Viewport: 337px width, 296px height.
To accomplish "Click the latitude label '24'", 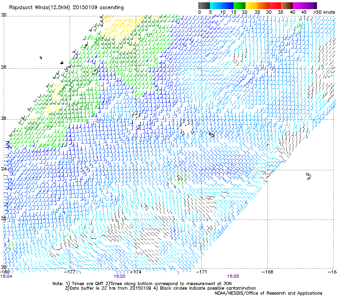I will point(4,169).
